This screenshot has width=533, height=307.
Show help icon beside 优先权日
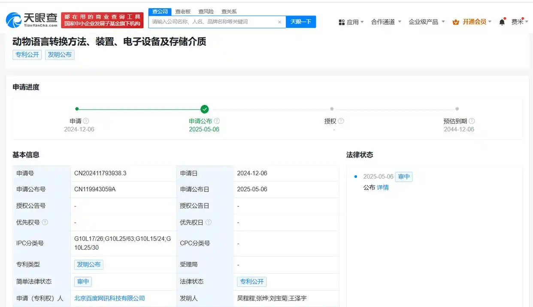[x=208, y=222]
